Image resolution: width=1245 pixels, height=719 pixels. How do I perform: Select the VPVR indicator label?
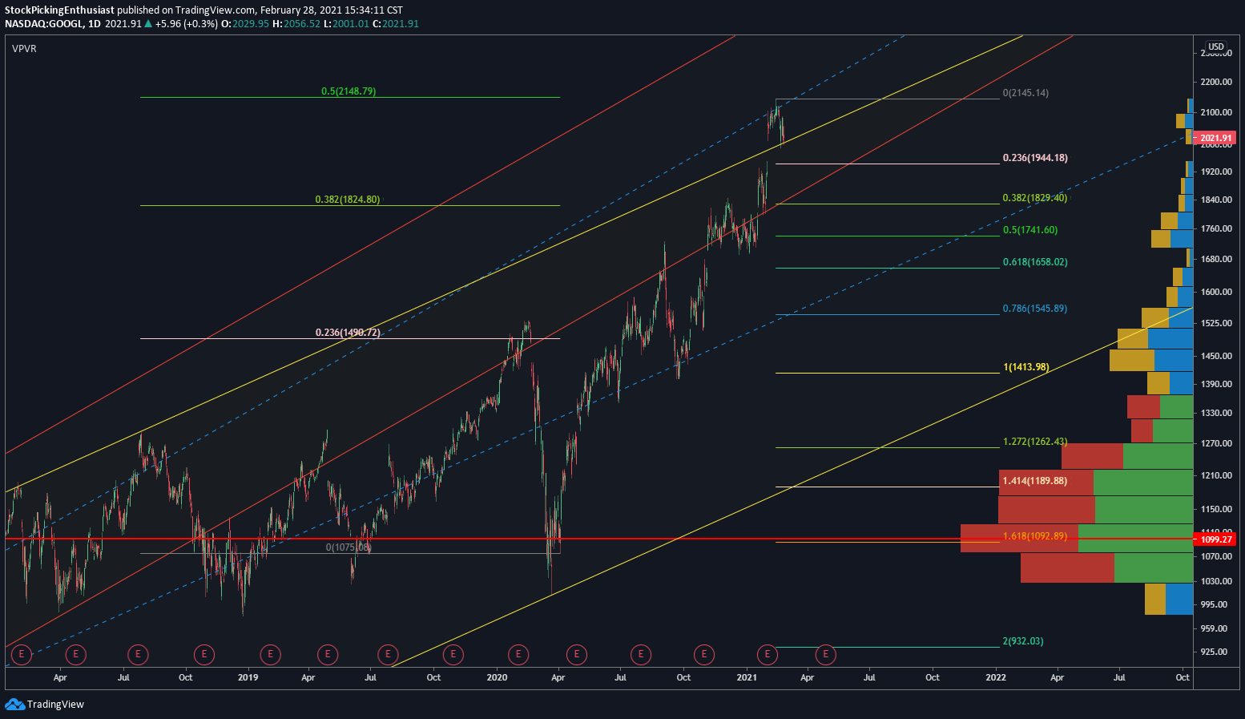click(24, 49)
